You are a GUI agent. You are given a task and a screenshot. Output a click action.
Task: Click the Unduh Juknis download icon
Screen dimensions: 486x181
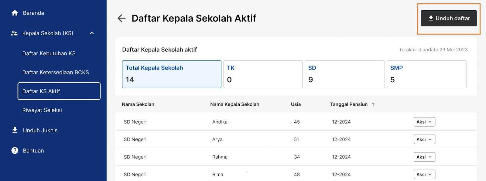pos(15,130)
